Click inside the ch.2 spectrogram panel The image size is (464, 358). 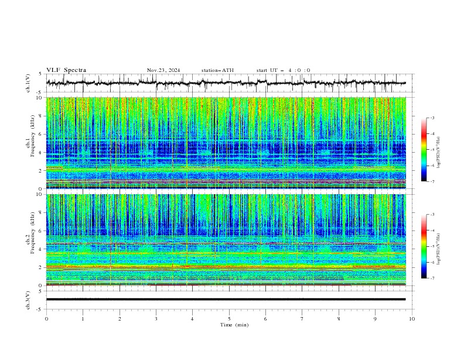tap(226, 240)
